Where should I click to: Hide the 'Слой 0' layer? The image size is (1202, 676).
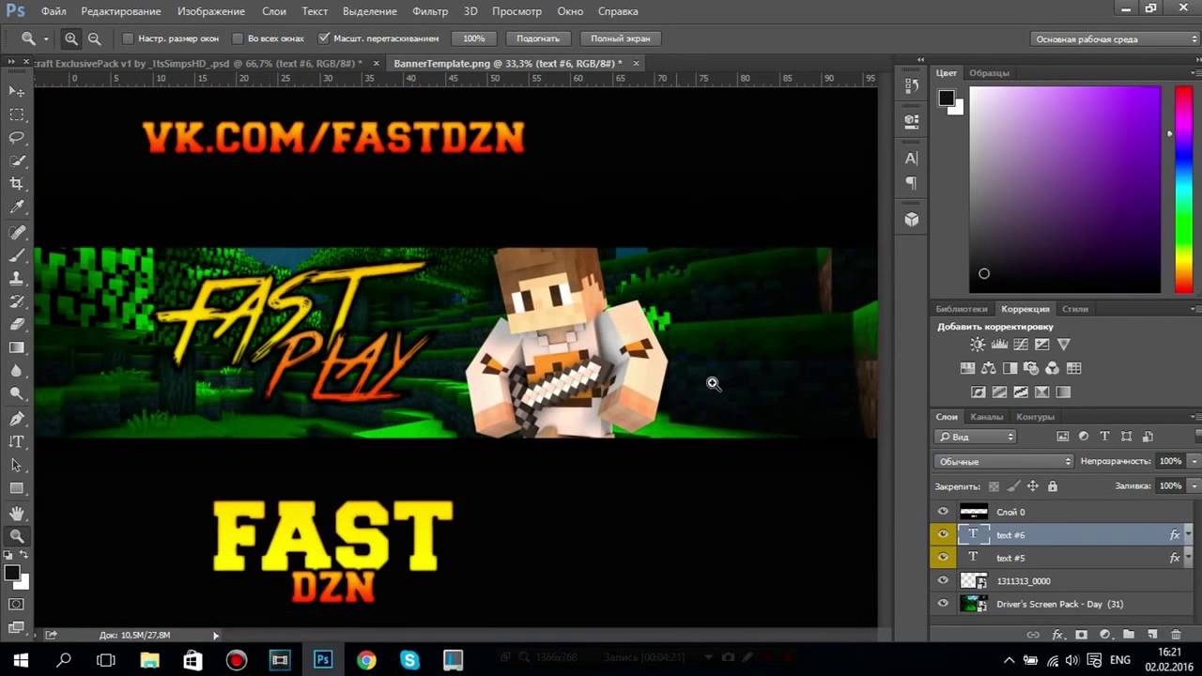(x=944, y=512)
